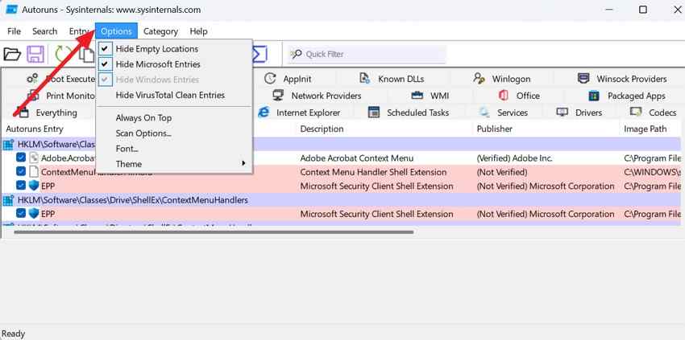Click the Adobe.Acrobat entry's file icon
The height and width of the screenshot is (340, 685).
coord(34,158)
